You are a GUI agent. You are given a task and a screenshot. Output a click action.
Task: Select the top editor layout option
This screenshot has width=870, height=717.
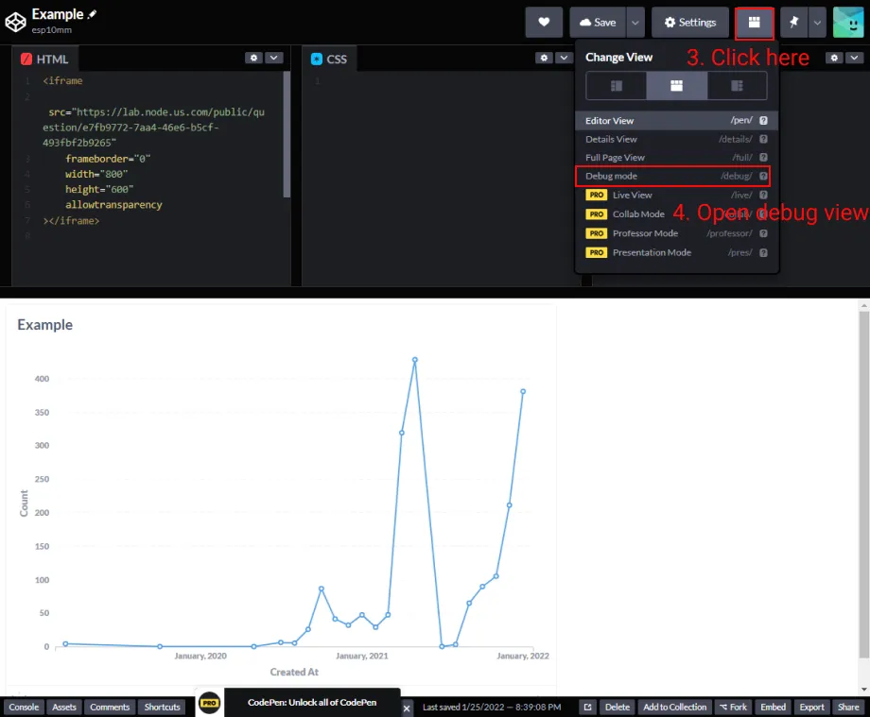676,86
